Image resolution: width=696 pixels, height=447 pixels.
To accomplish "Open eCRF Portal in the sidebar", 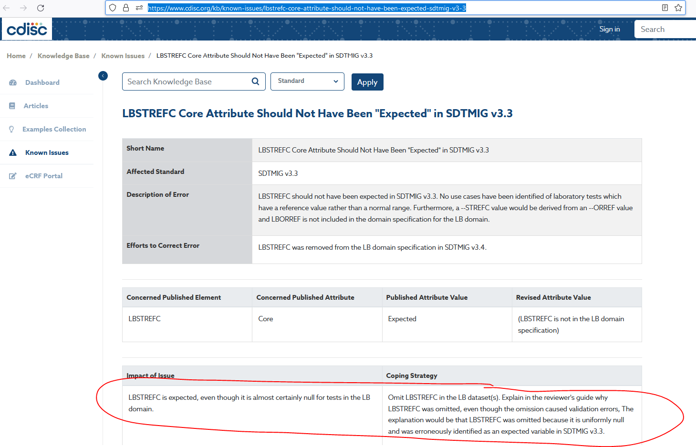I will [44, 176].
